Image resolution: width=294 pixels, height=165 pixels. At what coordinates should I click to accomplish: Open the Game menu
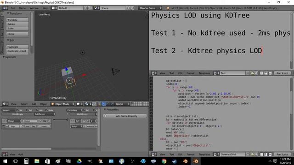(22, 8)
